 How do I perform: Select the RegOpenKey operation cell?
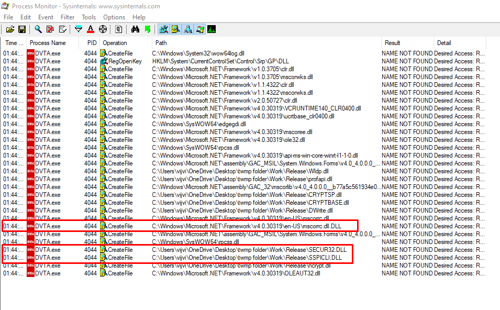(125, 61)
